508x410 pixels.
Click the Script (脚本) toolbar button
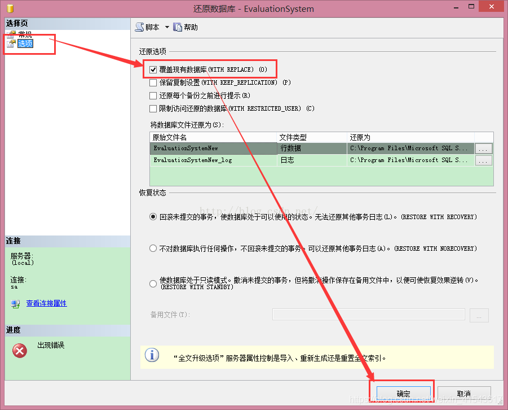[147, 27]
